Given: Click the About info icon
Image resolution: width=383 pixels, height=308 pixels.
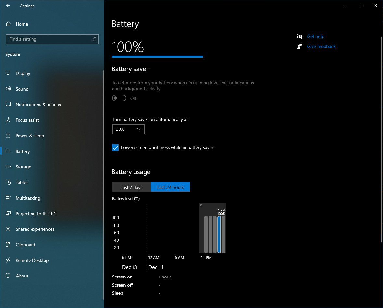Looking at the screenshot, I should click(x=8, y=276).
